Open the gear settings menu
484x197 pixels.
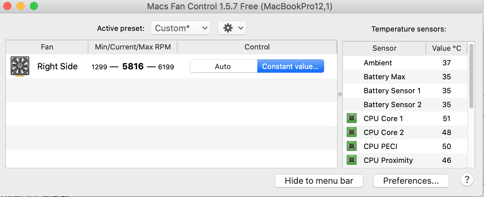(x=228, y=28)
